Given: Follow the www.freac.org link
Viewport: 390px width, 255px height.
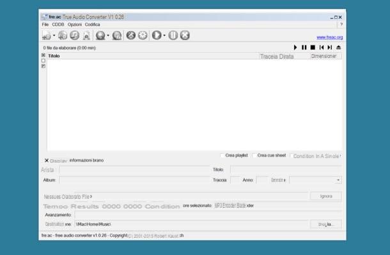Looking at the screenshot, I should 329,37.
